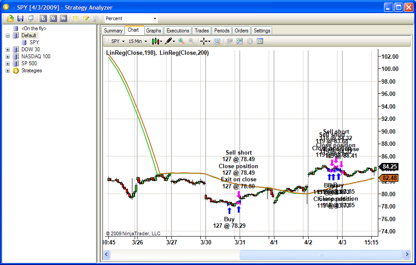Select the Default list in tree
The width and height of the screenshot is (416, 265).
click(29, 35)
